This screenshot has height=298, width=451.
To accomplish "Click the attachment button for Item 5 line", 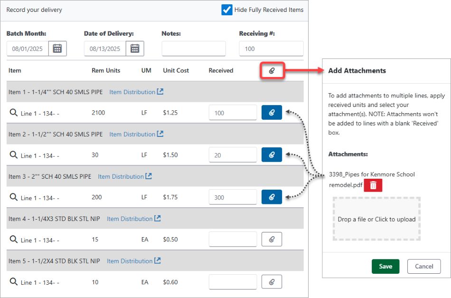I will (x=272, y=281).
